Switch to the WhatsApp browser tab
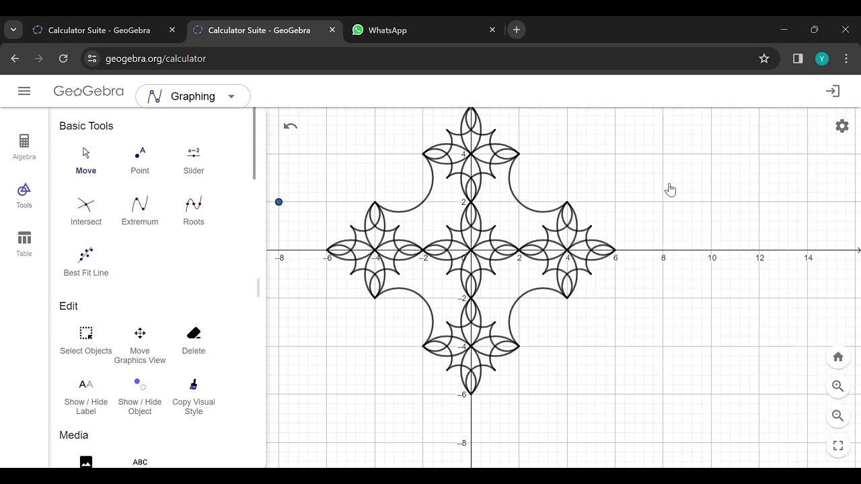The height and width of the screenshot is (484, 861). (x=387, y=30)
